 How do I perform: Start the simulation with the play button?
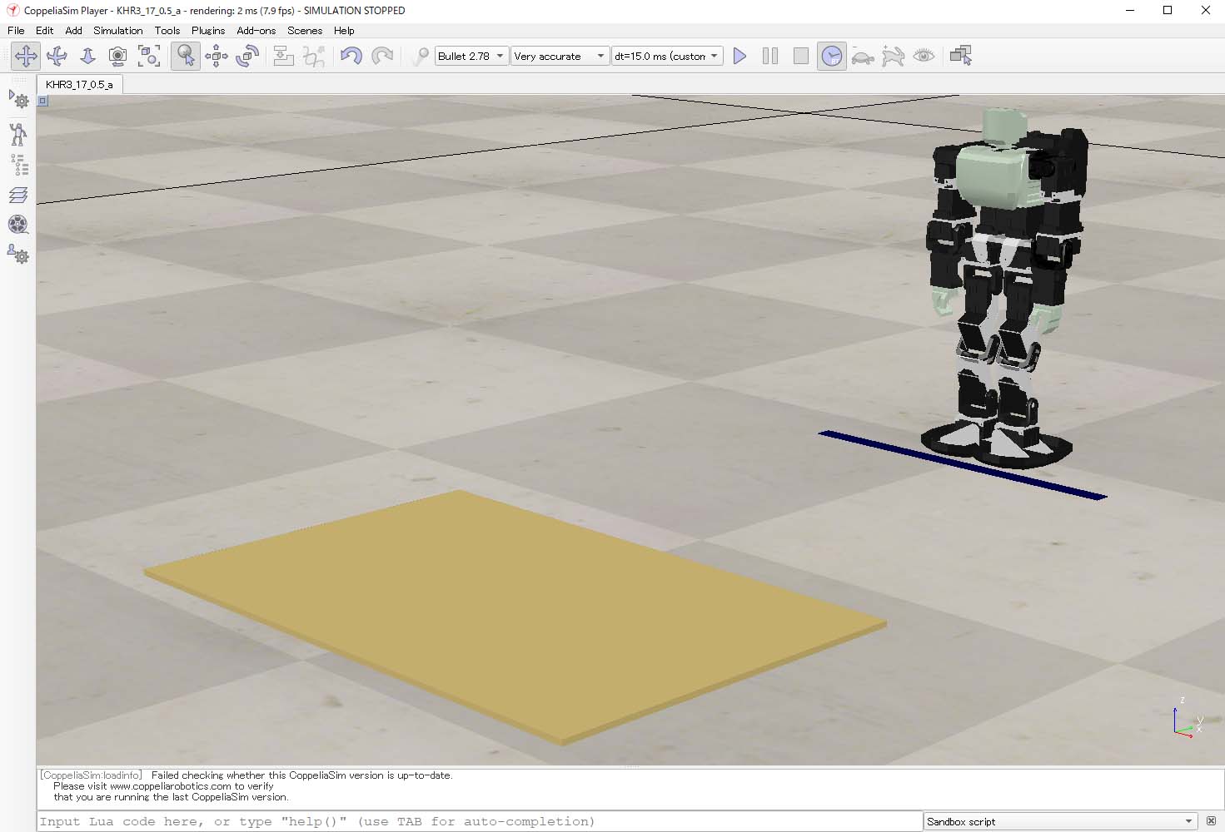point(739,56)
